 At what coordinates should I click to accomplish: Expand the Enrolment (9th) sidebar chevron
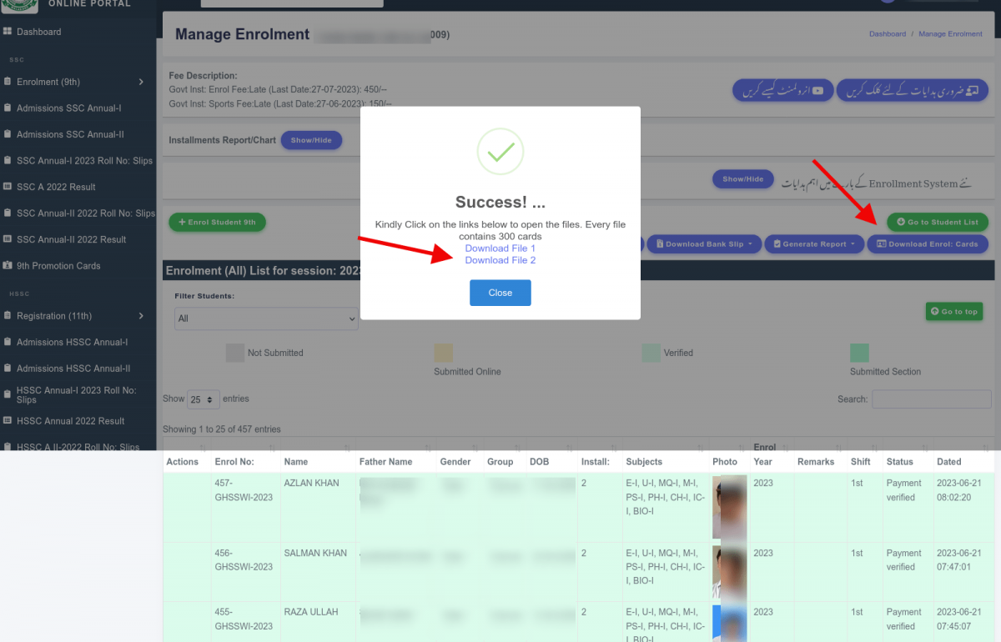coord(141,82)
